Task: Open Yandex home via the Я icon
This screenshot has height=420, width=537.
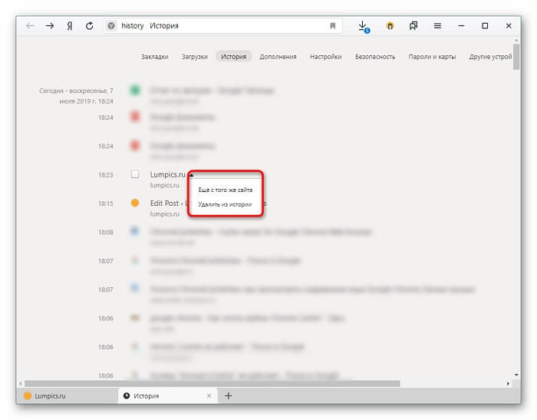Action: click(x=70, y=25)
